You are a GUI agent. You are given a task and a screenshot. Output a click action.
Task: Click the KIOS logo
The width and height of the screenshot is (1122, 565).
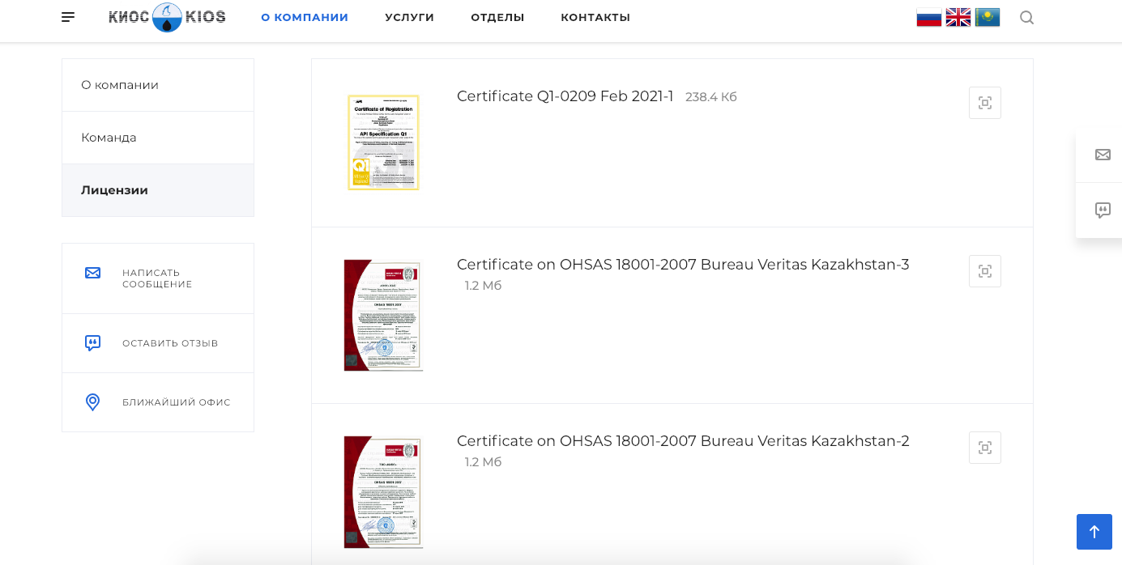[x=167, y=17]
